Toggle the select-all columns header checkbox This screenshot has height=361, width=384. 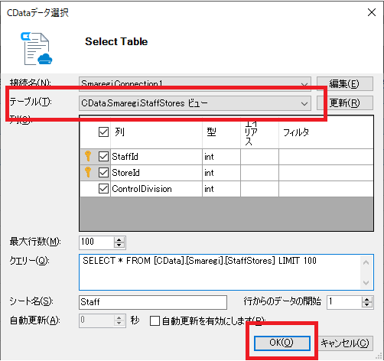103,132
